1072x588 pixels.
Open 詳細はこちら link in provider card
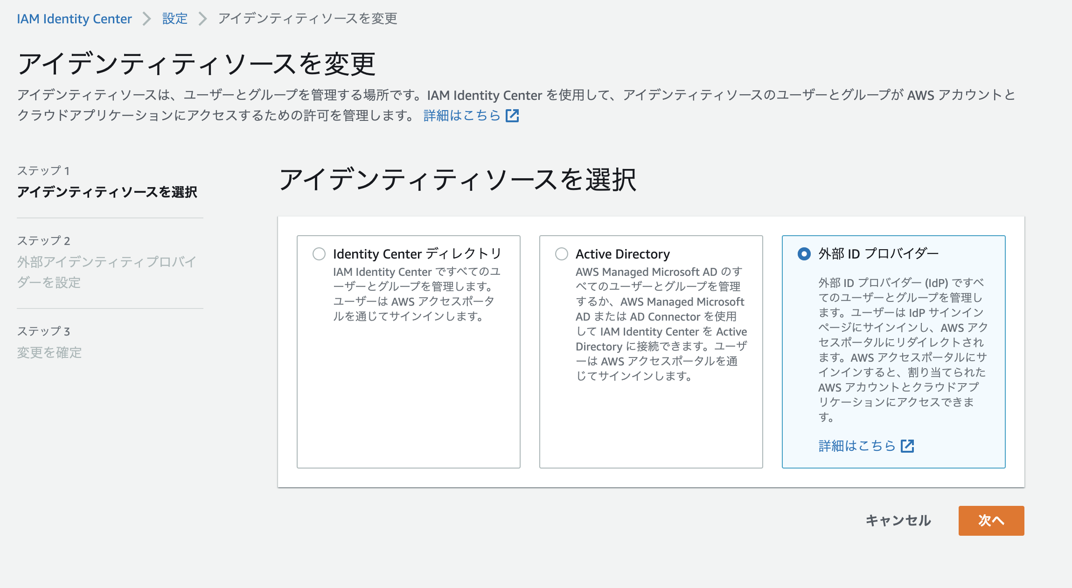point(857,446)
